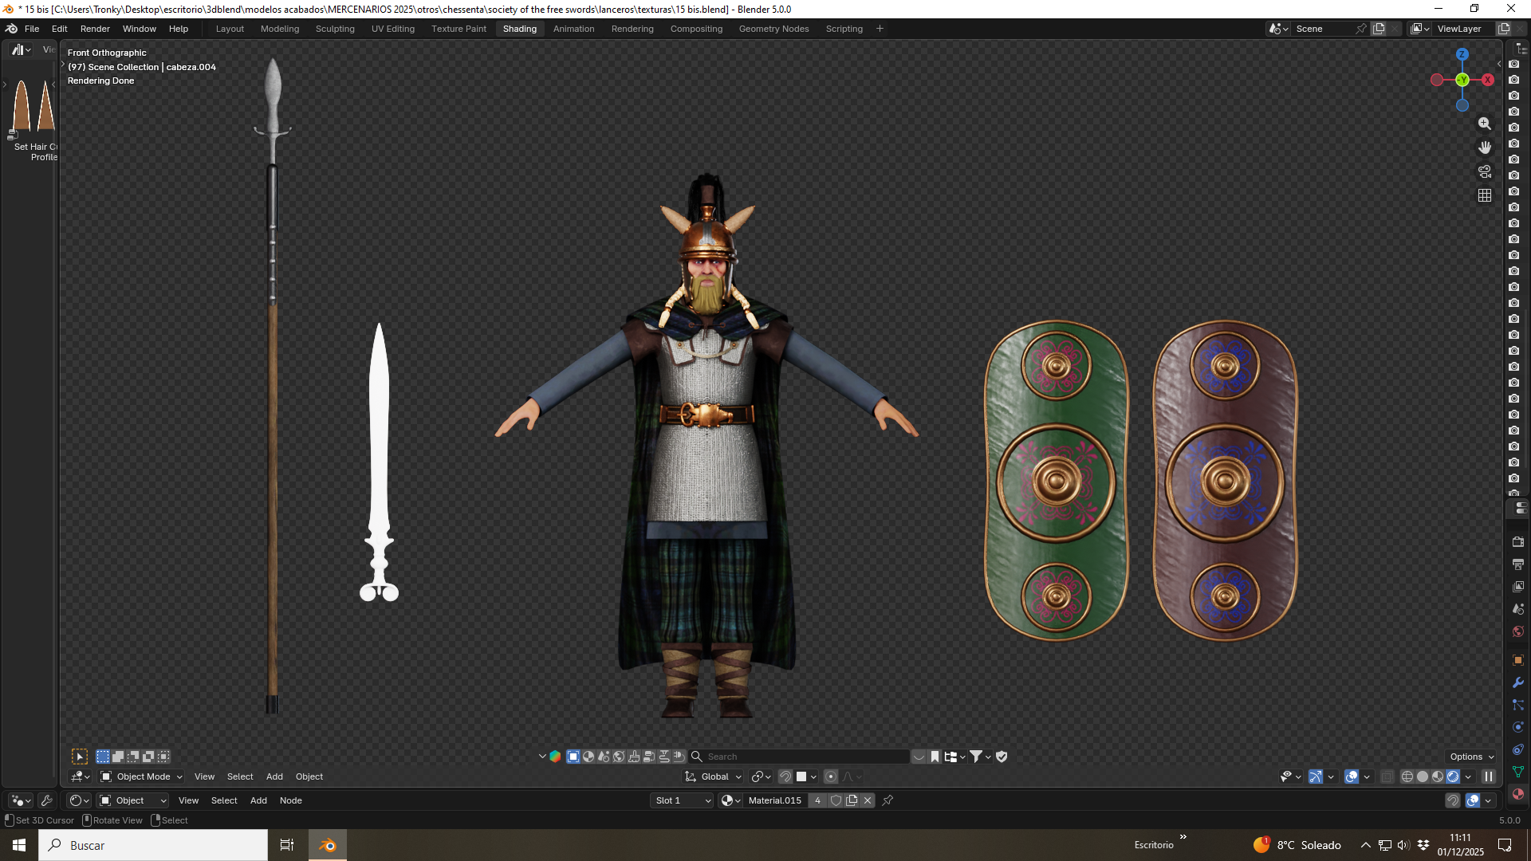
Task: Toggle viewport overlays button
Action: [x=1352, y=776]
